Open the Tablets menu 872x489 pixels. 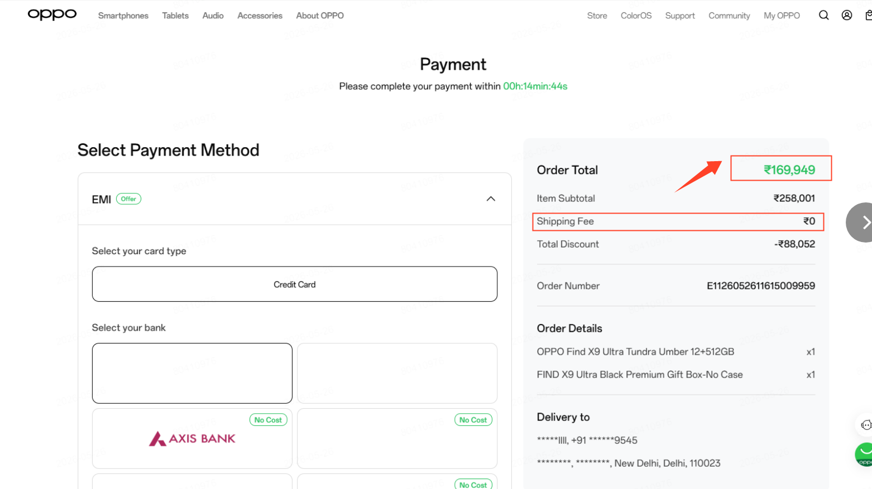(x=175, y=16)
